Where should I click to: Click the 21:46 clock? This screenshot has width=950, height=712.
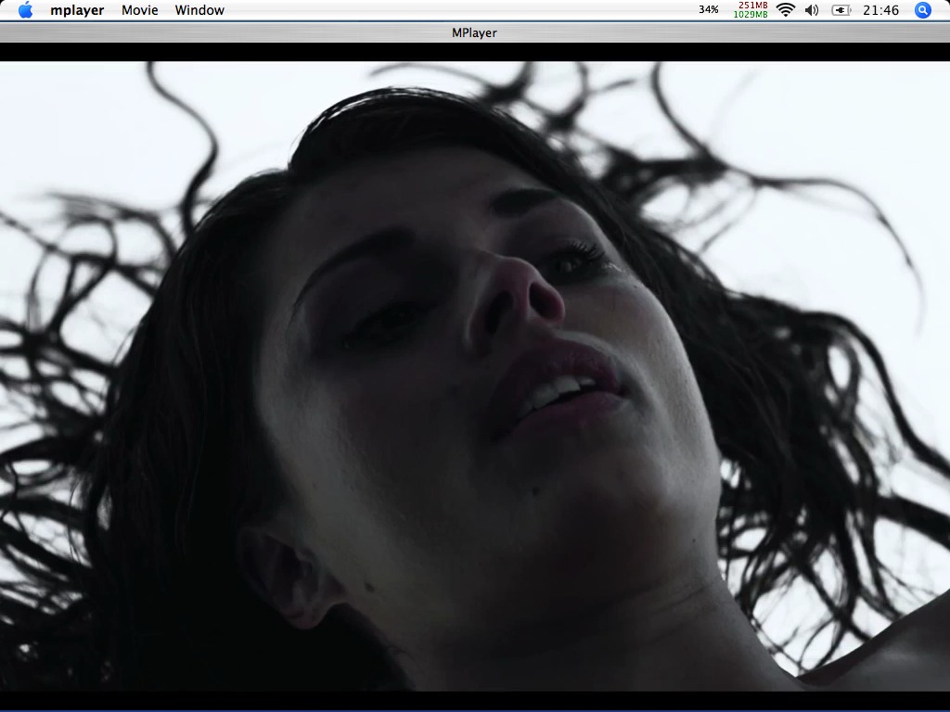click(881, 10)
